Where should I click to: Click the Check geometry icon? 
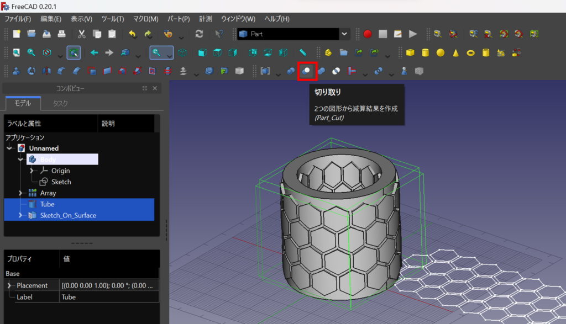(x=404, y=71)
